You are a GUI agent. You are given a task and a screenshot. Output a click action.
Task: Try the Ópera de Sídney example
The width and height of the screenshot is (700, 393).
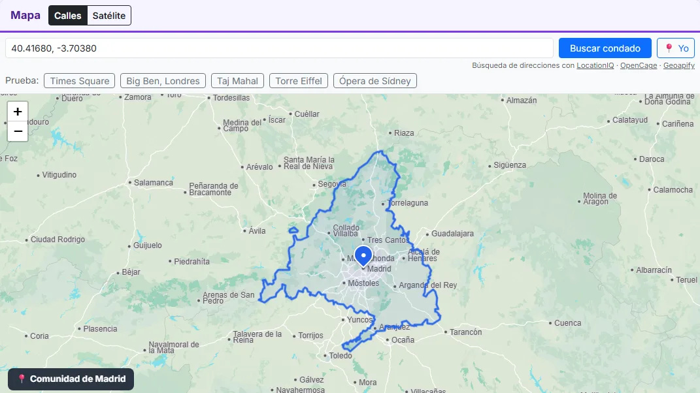[x=375, y=81]
